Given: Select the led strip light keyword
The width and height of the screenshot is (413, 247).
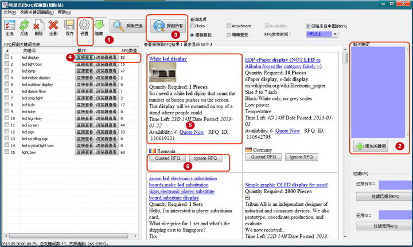Looking at the screenshot, I should pos(32,98).
